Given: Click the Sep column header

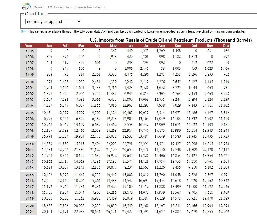Looking at the screenshot, I should tap(178, 46).
